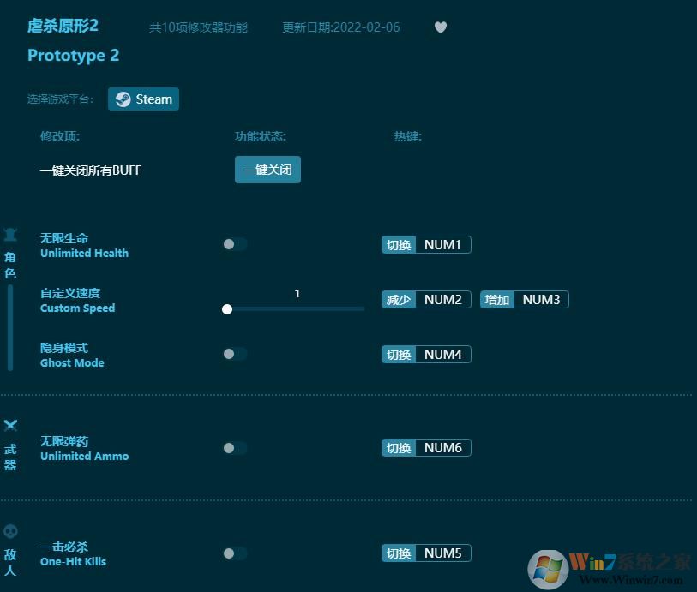Click the Steam logo icon
697x592 pixels.
point(123,99)
